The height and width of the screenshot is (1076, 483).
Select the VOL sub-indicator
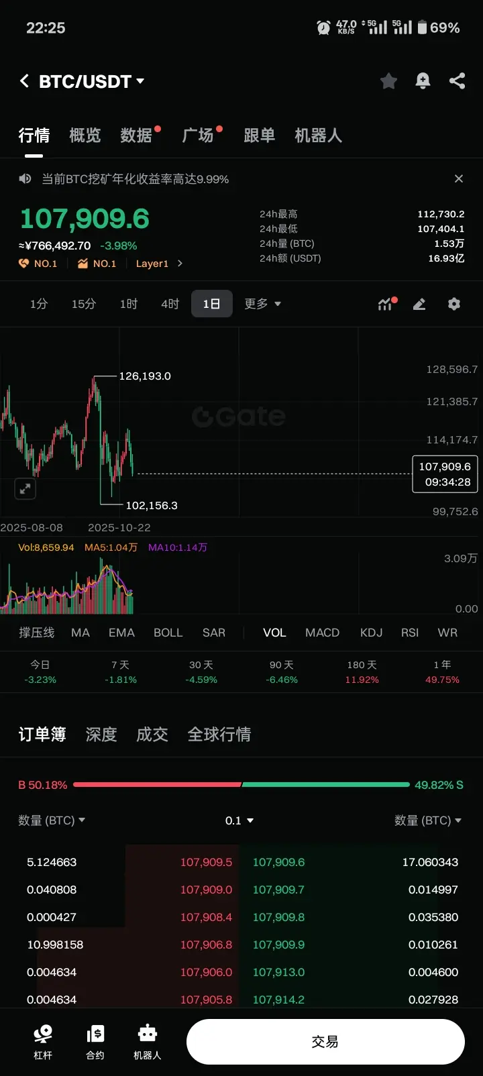click(274, 633)
